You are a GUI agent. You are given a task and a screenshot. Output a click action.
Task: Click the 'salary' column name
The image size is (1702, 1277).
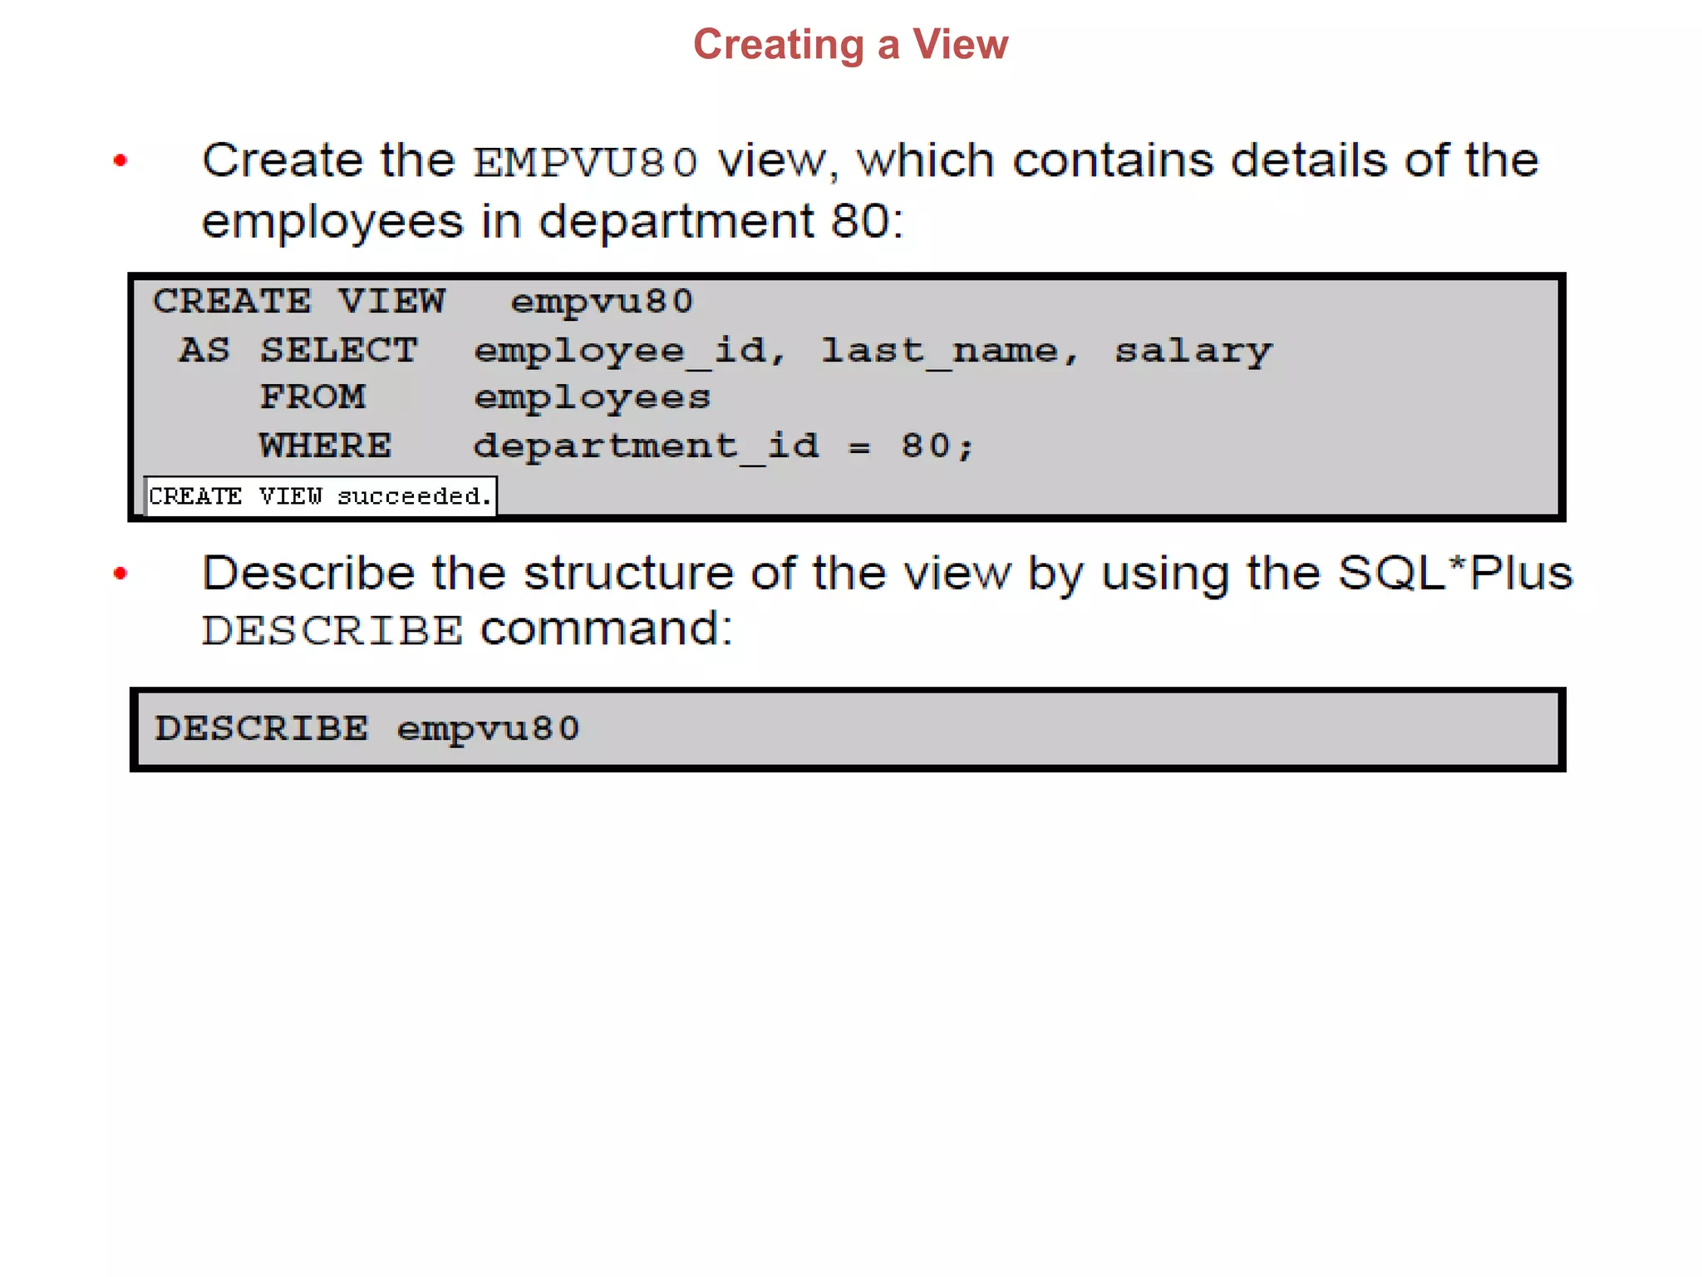[1193, 351]
